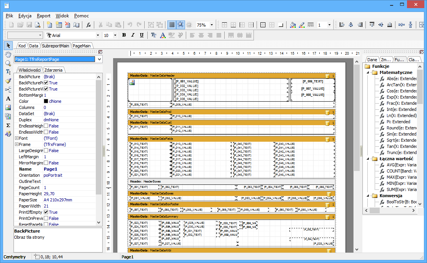
Task: Click the fill color paint bucket
Action: tap(293, 25)
